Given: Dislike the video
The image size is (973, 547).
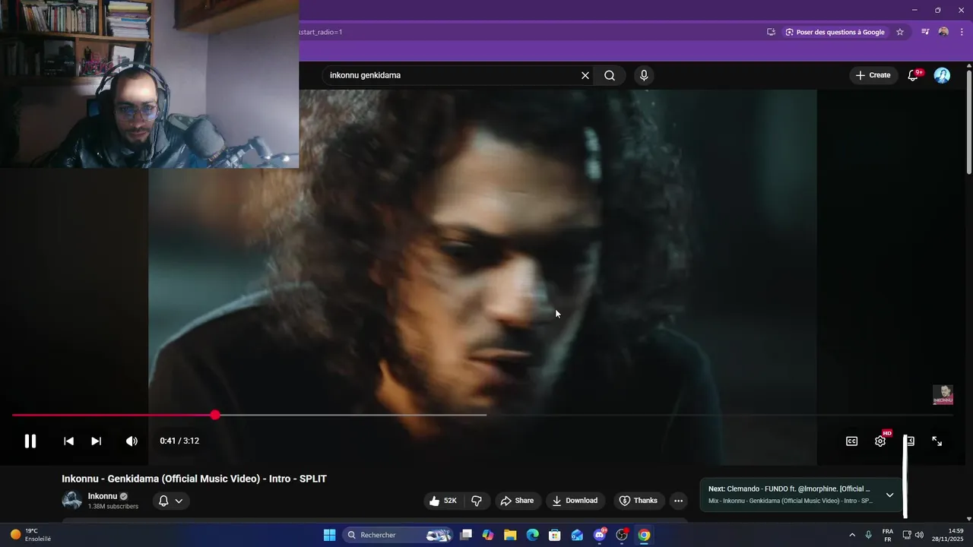Looking at the screenshot, I should 477,501.
